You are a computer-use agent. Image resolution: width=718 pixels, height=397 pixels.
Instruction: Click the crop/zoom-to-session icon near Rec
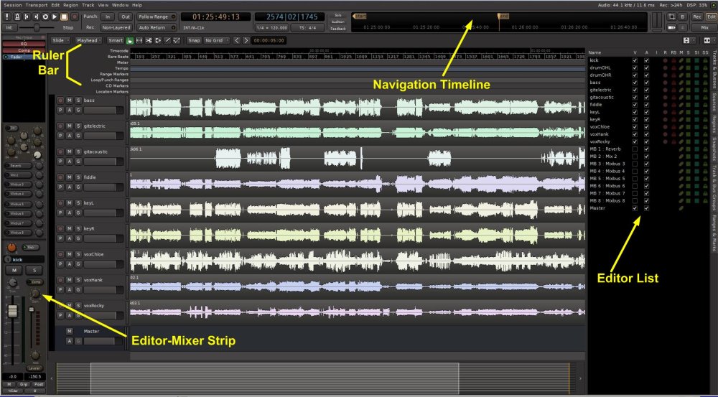pos(672,17)
